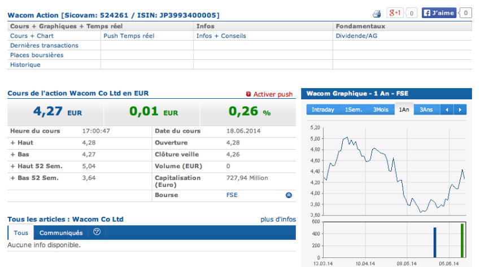Click the Google +1 button
Screen dimensions: 480x267
(x=395, y=13)
